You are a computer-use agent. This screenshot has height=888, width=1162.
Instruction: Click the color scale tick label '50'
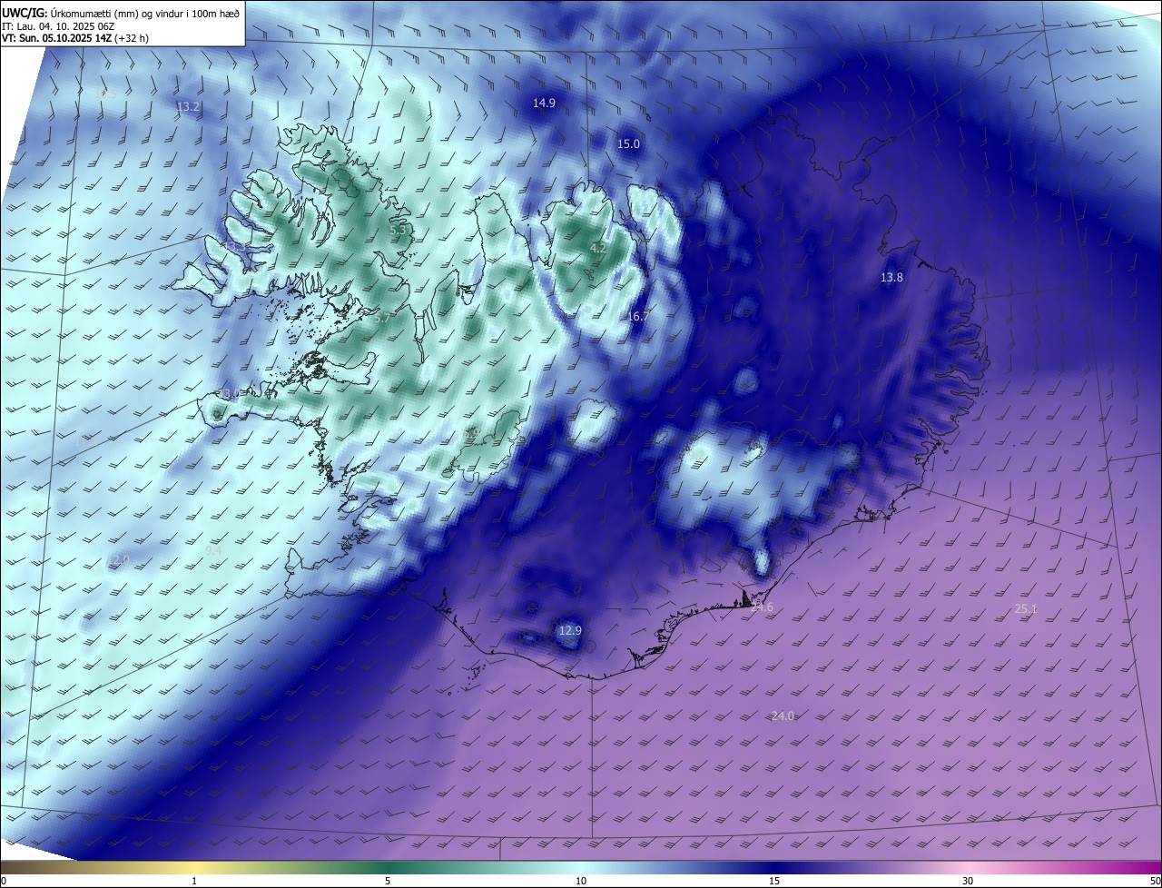pyautogui.click(x=1154, y=881)
